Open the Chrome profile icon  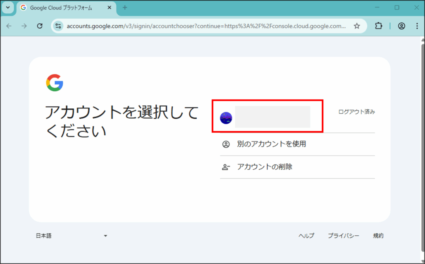coord(401,26)
